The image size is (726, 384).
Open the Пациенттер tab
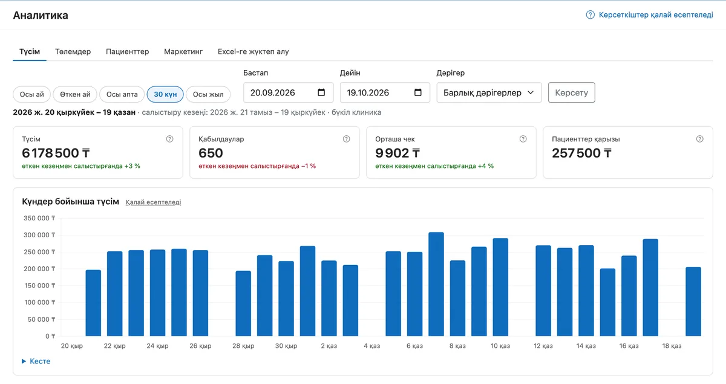pos(128,51)
